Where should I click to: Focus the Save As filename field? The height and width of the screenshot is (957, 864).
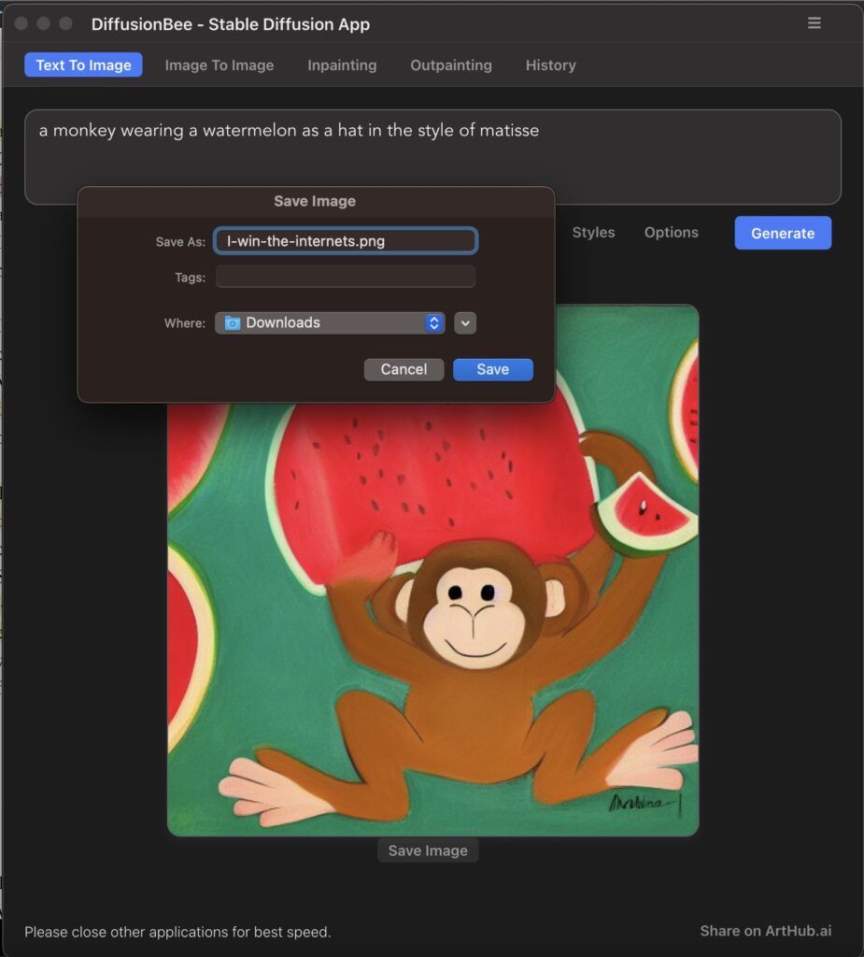click(346, 241)
